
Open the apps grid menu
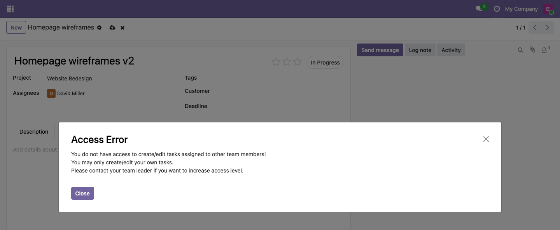[x=10, y=9]
